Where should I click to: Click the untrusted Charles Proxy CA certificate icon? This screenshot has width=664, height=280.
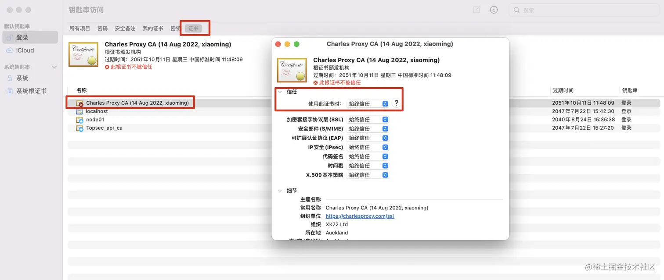point(79,103)
